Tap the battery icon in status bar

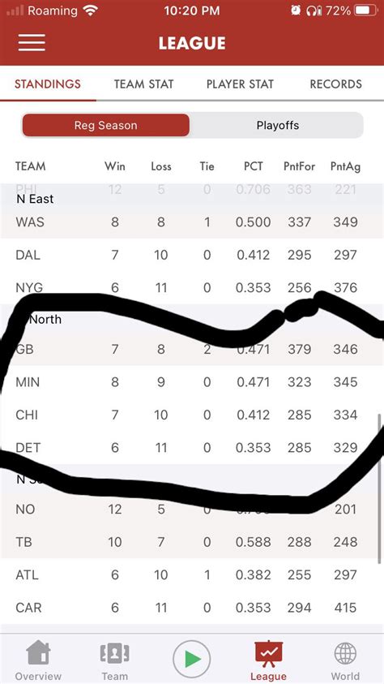click(365, 11)
